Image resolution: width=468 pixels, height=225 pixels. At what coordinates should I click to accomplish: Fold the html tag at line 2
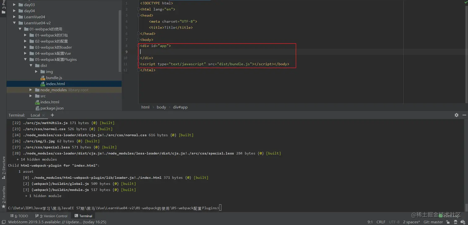coord(139,9)
